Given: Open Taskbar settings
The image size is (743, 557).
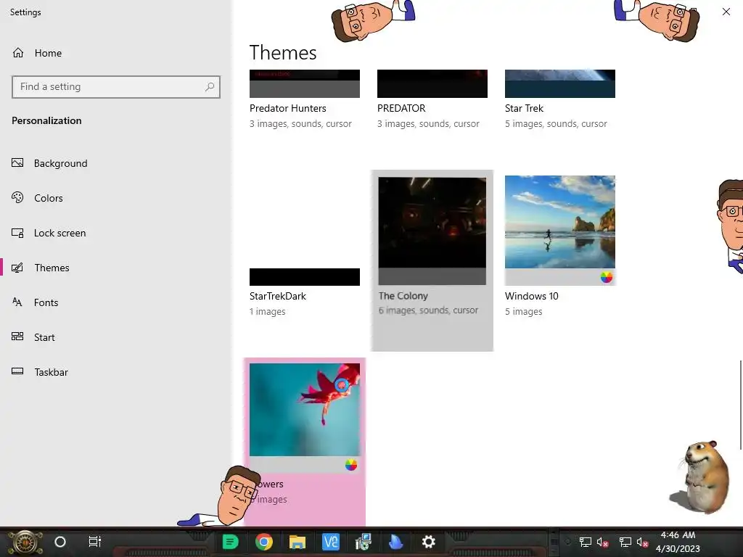Looking at the screenshot, I should pyautogui.click(x=51, y=372).
